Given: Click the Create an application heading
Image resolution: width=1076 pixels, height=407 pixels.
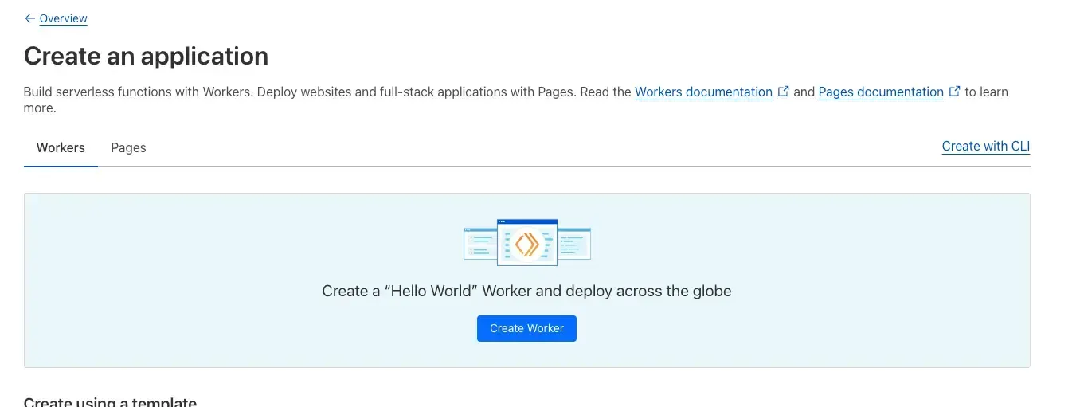Looking at the screenshot, I should (146, 56).
